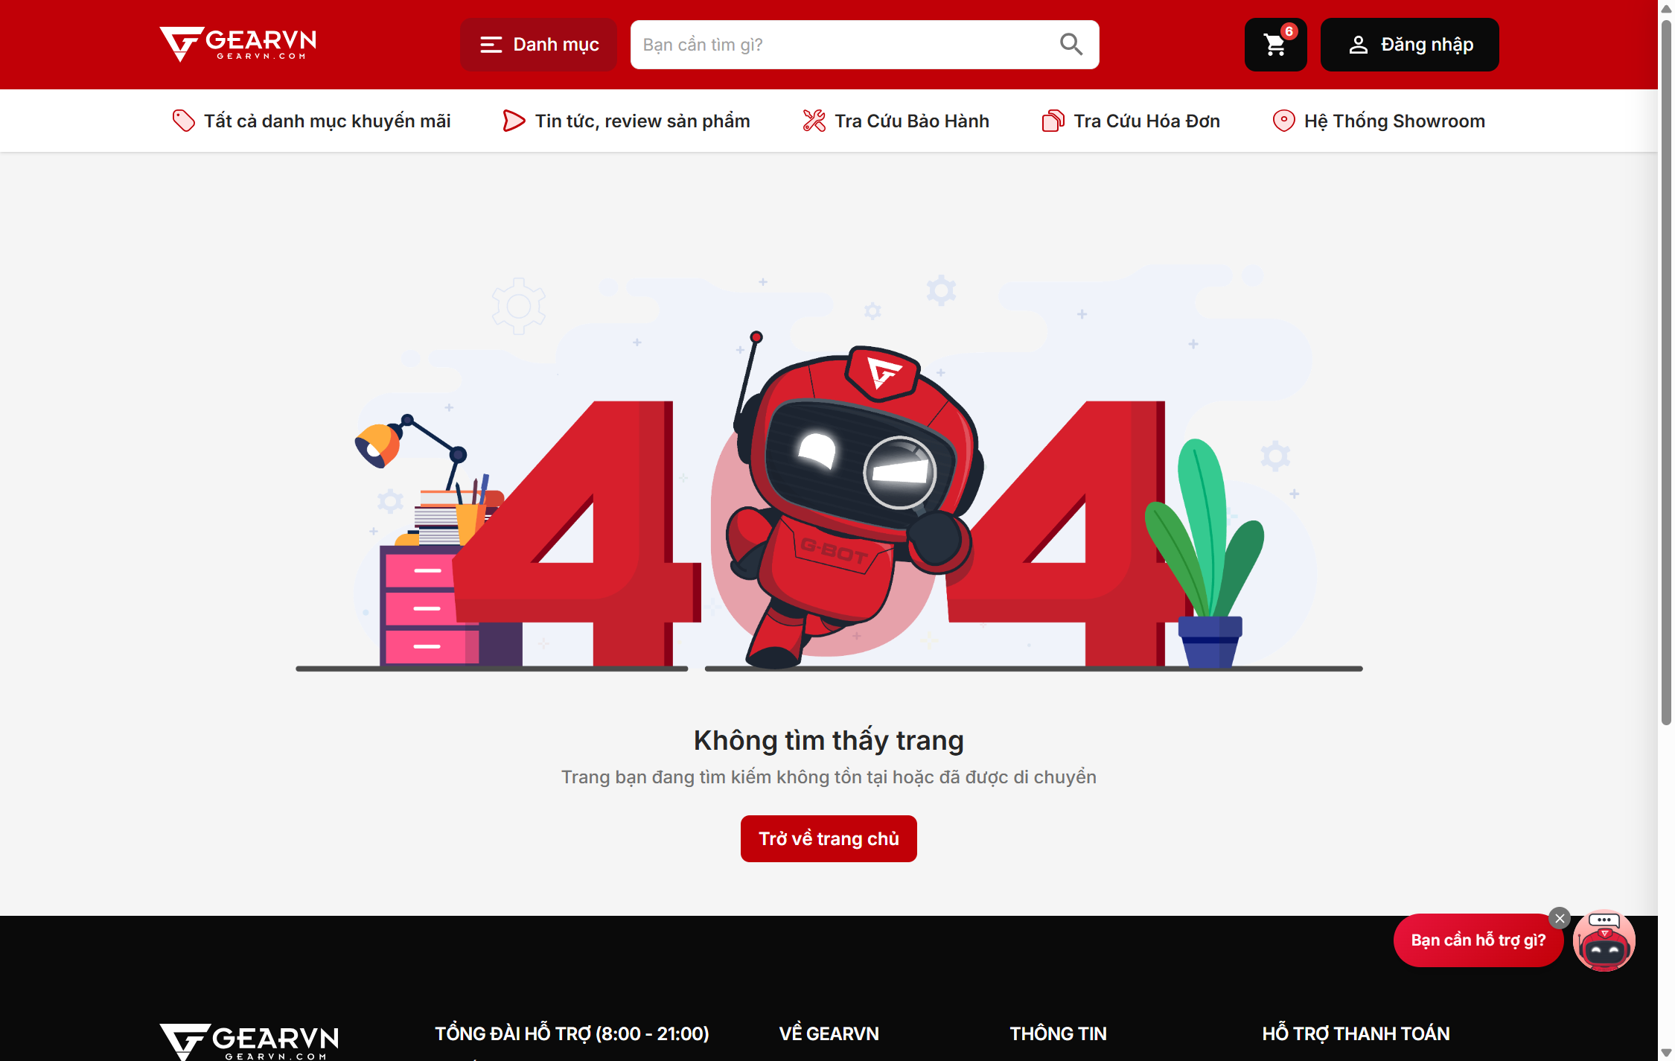This screenshot has height=1061, width=1675.
Task: Click the 'HỖ TRỢ THANH TOÁN' footer heading
Action: pyautogui.click(x=1356, y=1033)
